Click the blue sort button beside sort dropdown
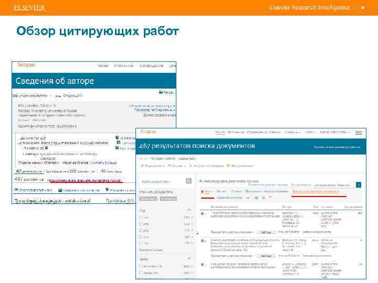 pyautogui.click(x=359, y=185)
